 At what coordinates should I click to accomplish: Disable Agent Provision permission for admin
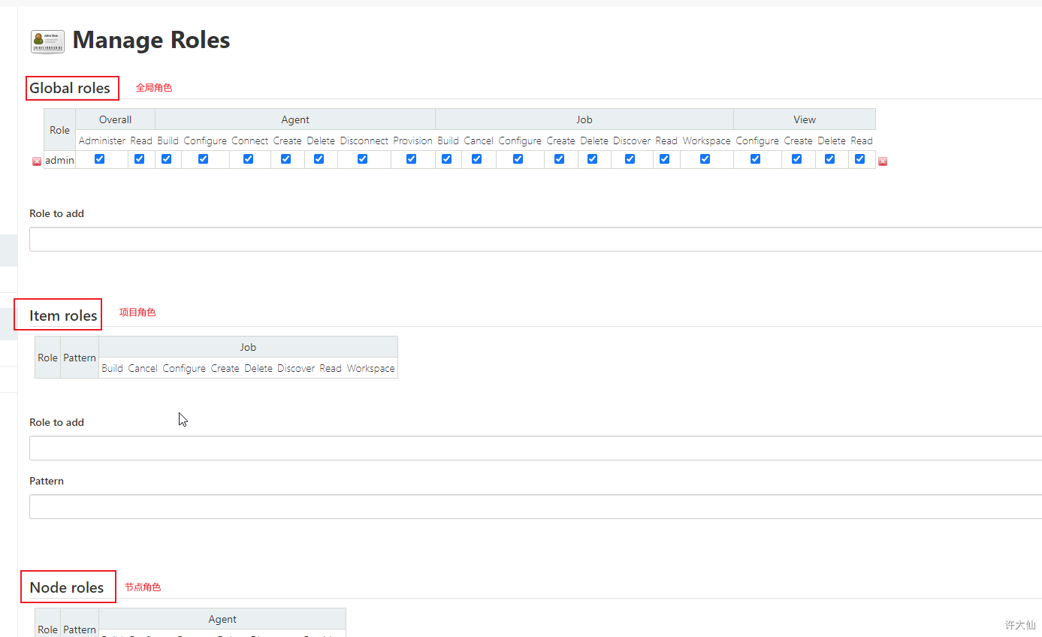412,159
